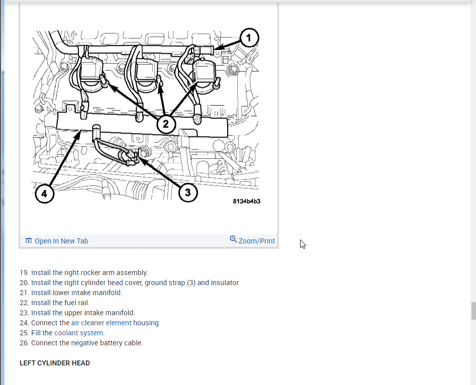476x385 pixels.
Task: Open the coolant system link
Action: tap(79, 333)
